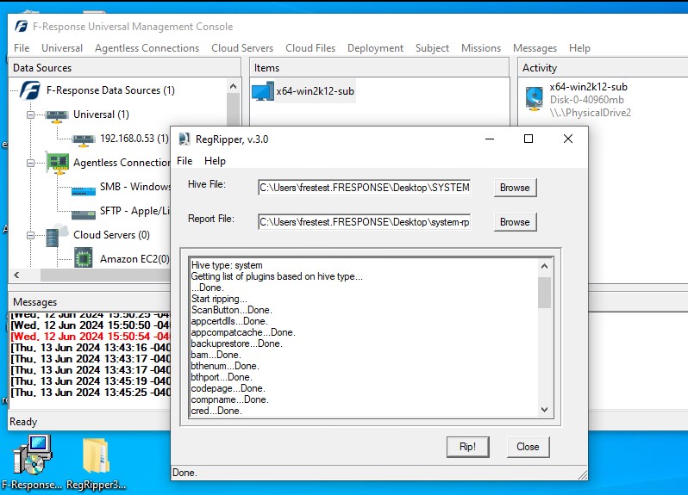Select the 192.168.0.53 (1) tree item

click(134, 139)
